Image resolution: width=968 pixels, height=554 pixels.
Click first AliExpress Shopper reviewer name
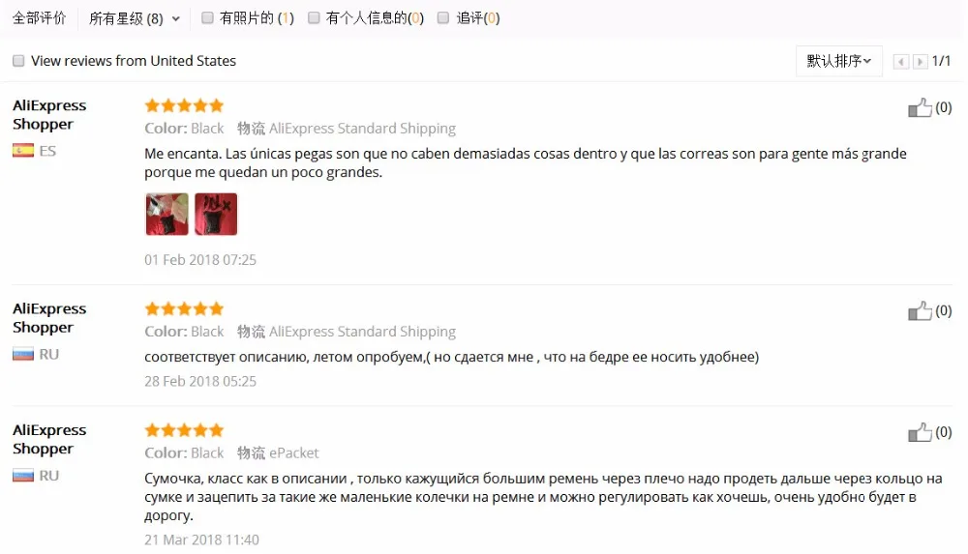point(49,115)
